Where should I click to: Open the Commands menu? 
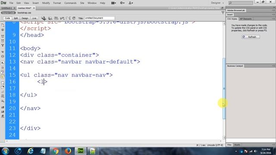70,3
